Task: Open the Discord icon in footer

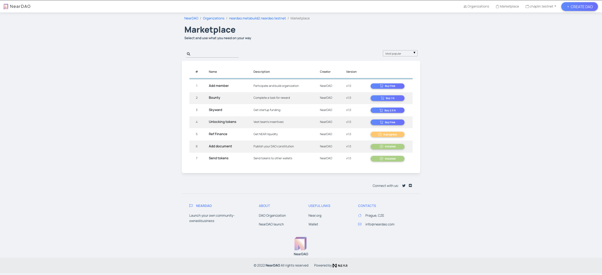Action: (410, 186)
